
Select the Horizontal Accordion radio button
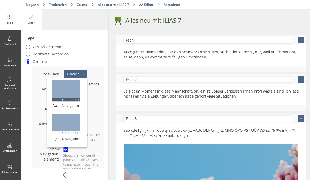[x=28, y=54]
